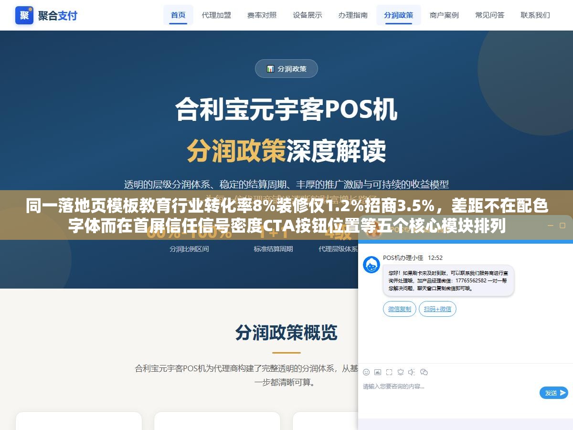Click the send image icon in chat

(378, 372)
